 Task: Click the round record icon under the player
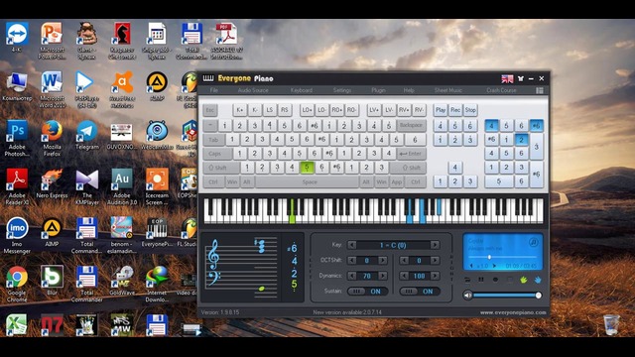[495, 280]
